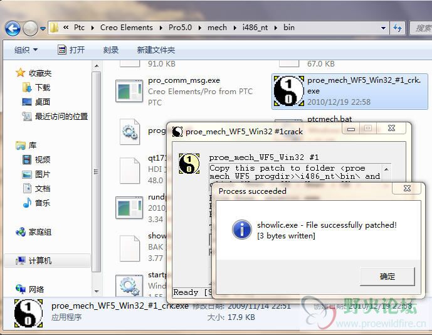Select pro_comm_msg.exe file name
432x335 pixels.
click(x=184, y=80)
